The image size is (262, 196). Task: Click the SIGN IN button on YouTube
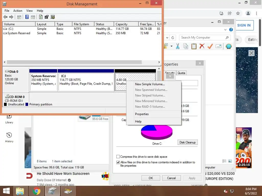(244, 25)
